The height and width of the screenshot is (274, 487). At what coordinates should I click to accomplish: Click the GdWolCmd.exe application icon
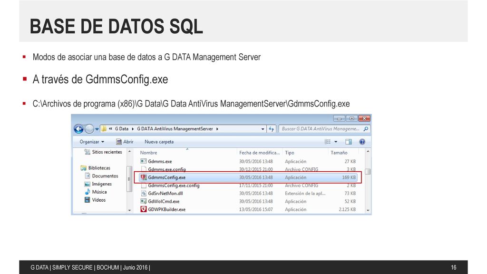(x=143, y=201)
